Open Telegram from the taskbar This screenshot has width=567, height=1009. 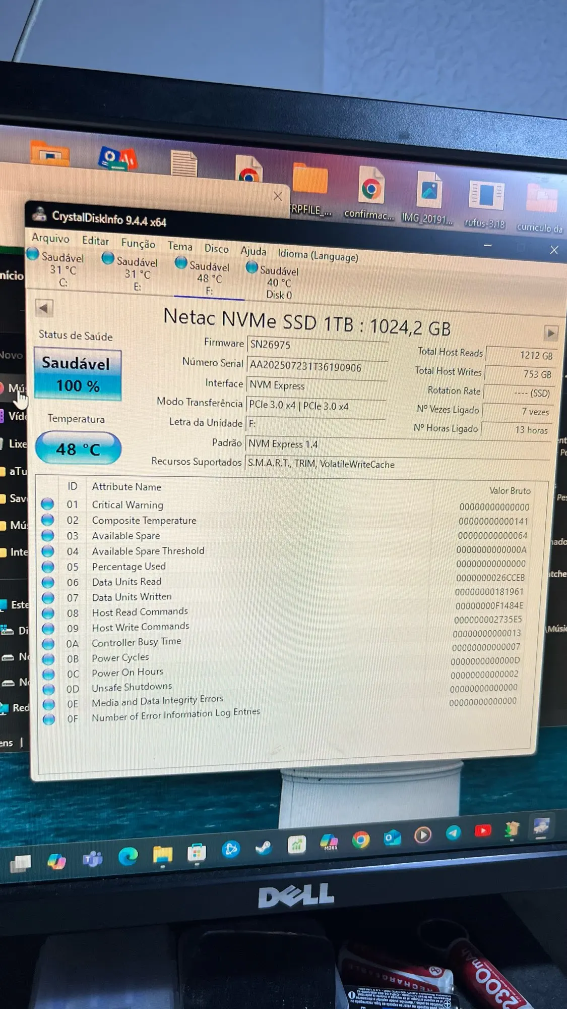pos(453,833)
